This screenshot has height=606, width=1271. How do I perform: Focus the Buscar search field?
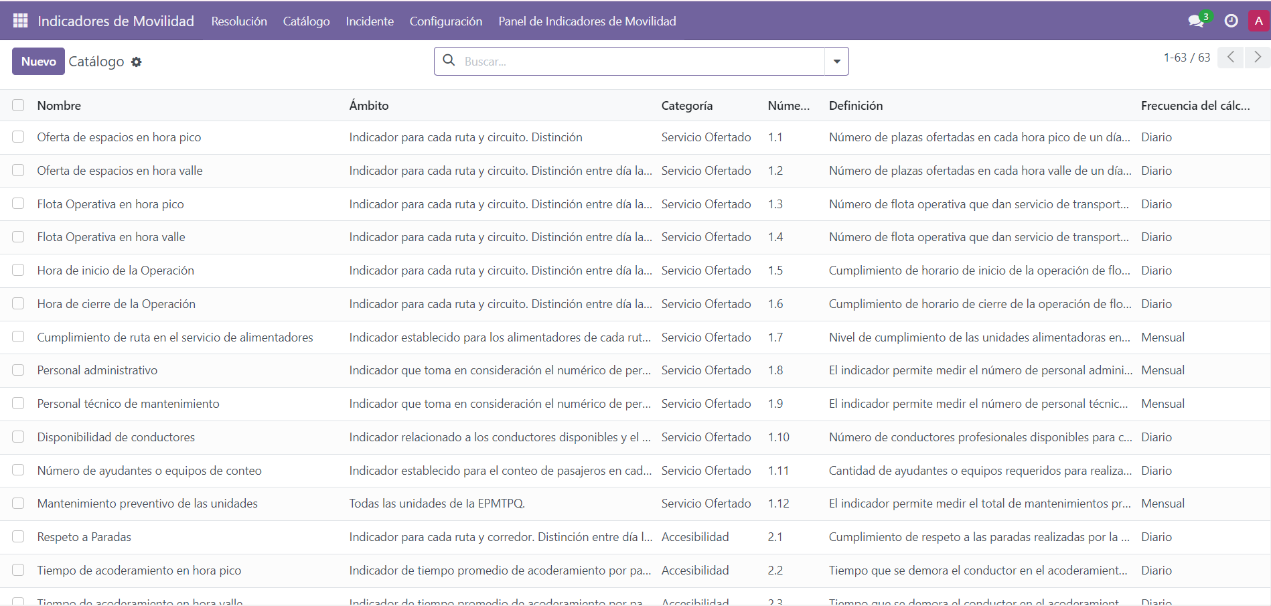pos(642,62)
